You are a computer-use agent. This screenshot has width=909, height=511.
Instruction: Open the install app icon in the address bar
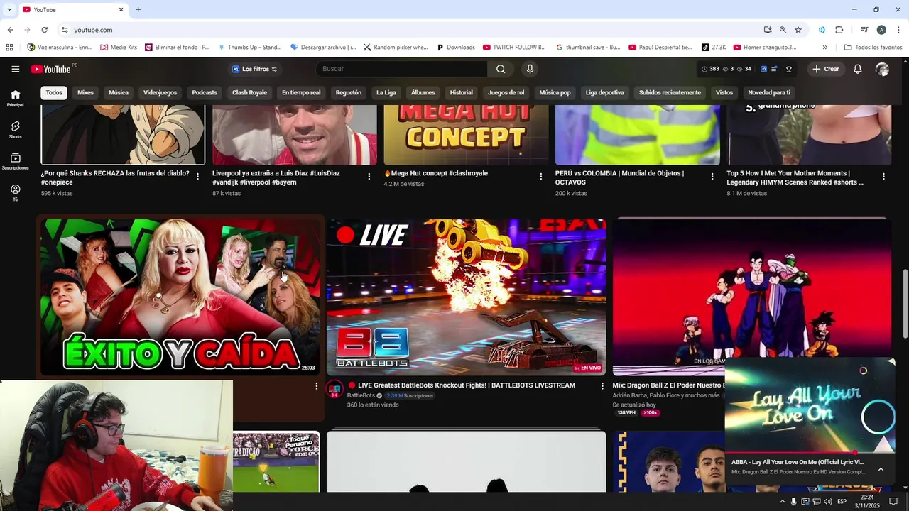pos(768,30)
